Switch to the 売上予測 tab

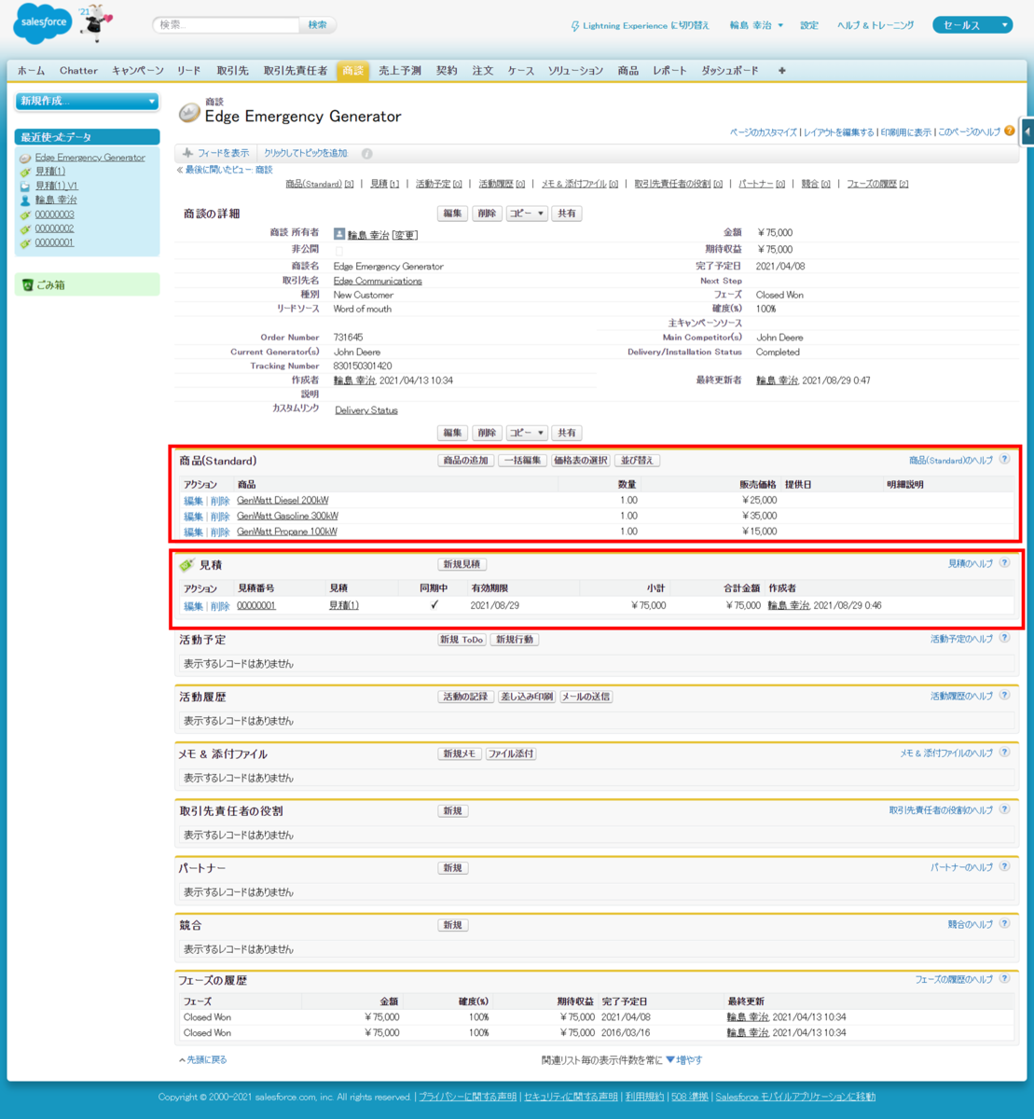pyautogui.click(x=399, y=71)
